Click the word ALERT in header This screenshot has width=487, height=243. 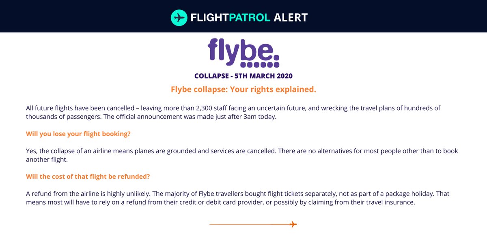click(x=291, y=17)
